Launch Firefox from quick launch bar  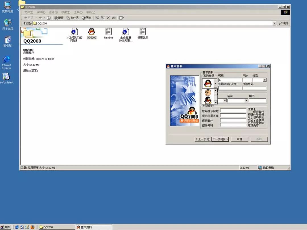tap(32, 227)
